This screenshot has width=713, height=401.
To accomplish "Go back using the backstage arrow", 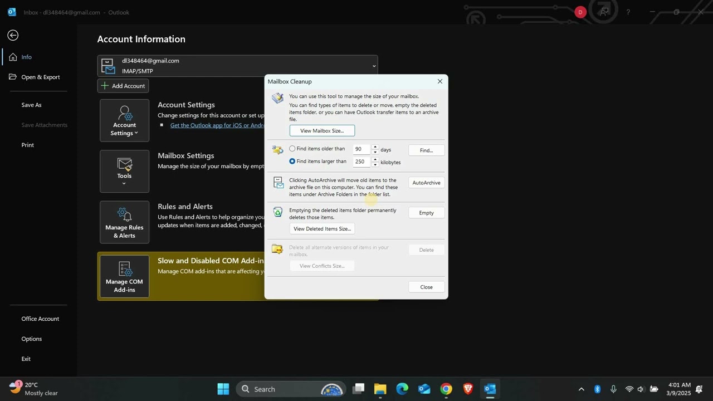I will point(13,35).
